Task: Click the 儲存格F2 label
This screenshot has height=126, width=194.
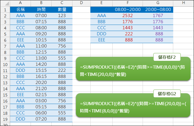Action: click(x=167, y=57)
